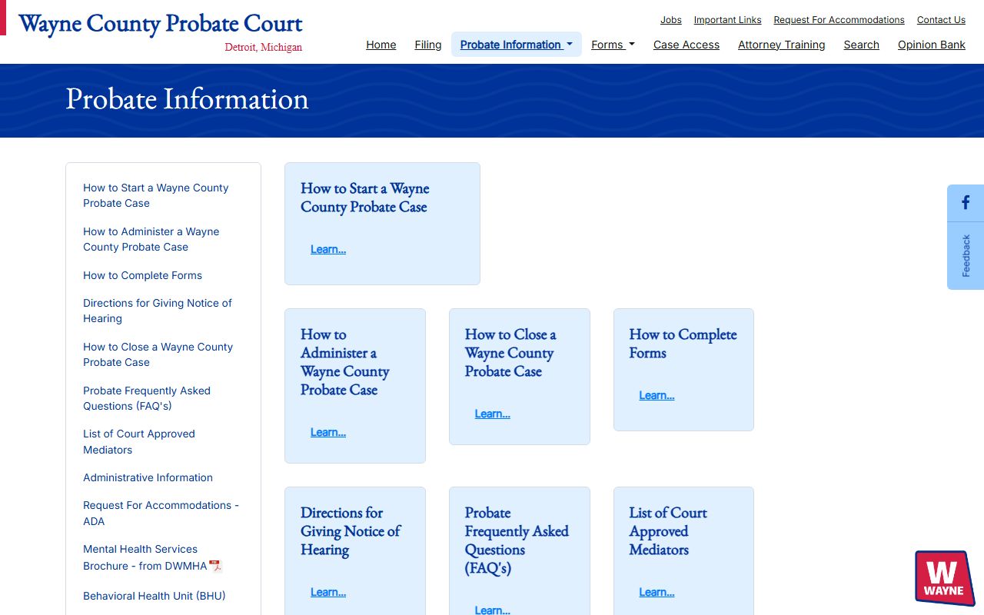Viewport: 984px width, 615px height.
Task: Click Learn link in How to Close card
Action: 493,414
